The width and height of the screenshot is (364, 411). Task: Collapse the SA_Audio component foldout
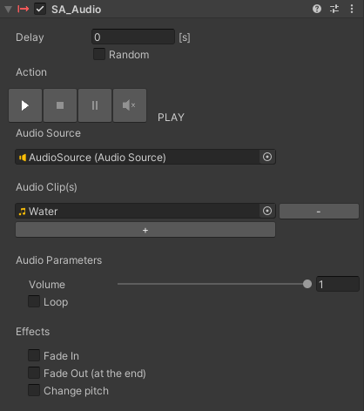[8, 10]
